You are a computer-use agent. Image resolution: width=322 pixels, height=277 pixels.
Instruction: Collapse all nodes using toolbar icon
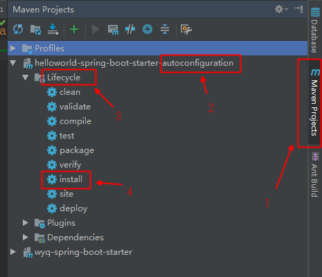point(165,29)
